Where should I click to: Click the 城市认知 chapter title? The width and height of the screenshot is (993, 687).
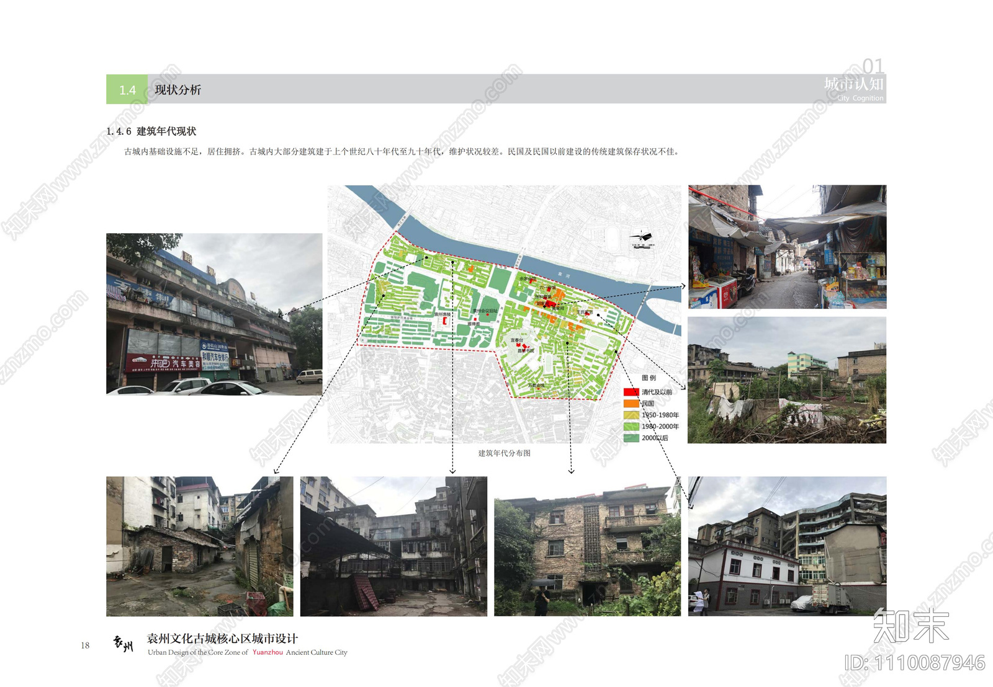click(853, 84)
